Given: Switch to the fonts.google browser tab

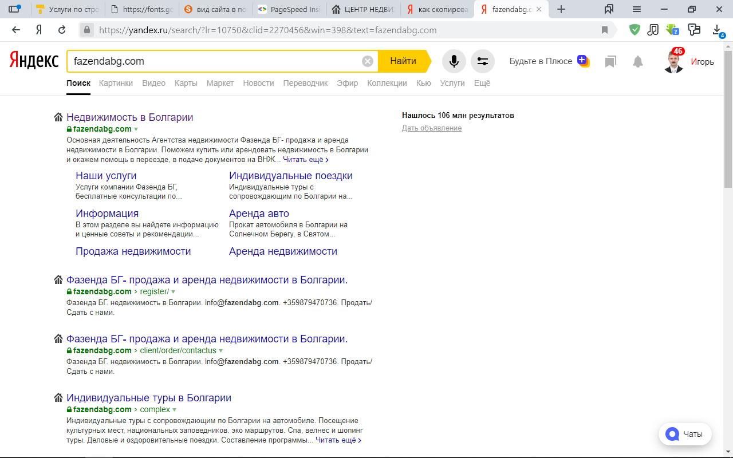Looking at the screenshot, I should tap(141, 9).
